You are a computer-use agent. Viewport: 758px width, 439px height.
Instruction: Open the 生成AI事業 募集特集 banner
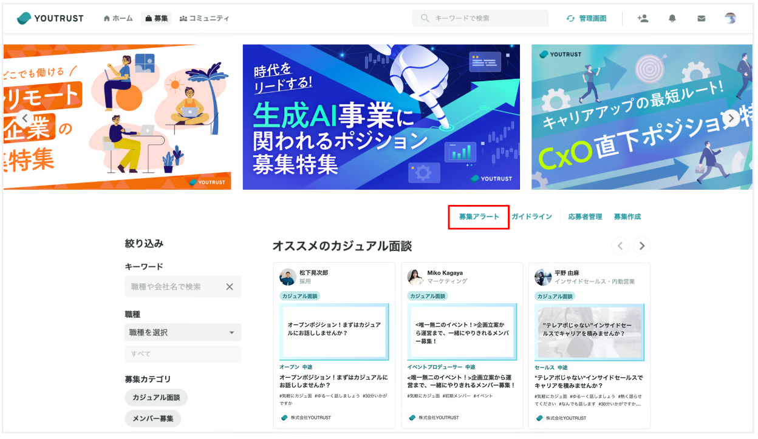coord(381,117)
